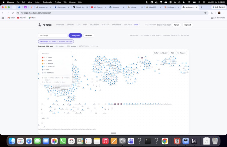The width and height of the screenshot is (227, 147).
Task: Open Control Center in menu bar
Action: pos(204,2)
